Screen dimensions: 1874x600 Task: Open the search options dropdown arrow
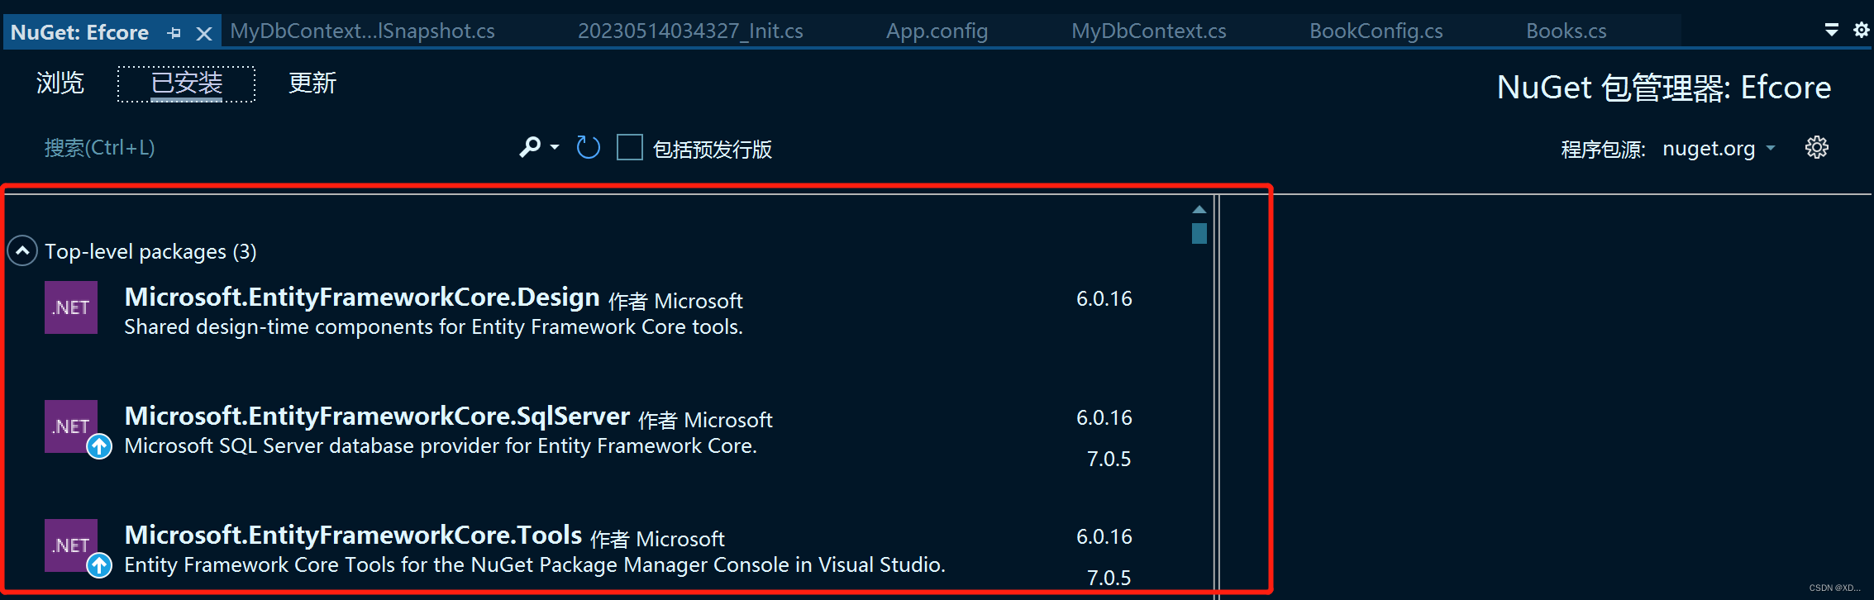pyautogui.click(x=555, y=148)
